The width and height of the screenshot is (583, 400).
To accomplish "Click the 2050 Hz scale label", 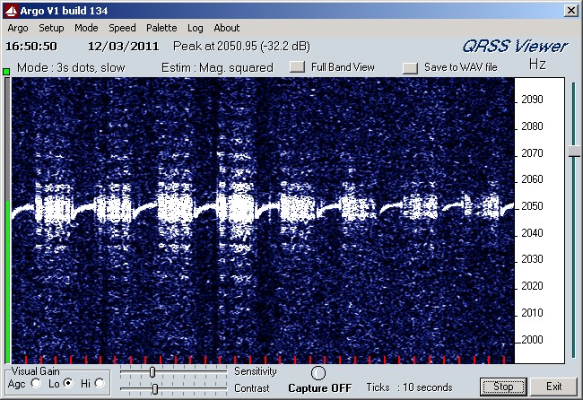I will click(x=532, y=206).
